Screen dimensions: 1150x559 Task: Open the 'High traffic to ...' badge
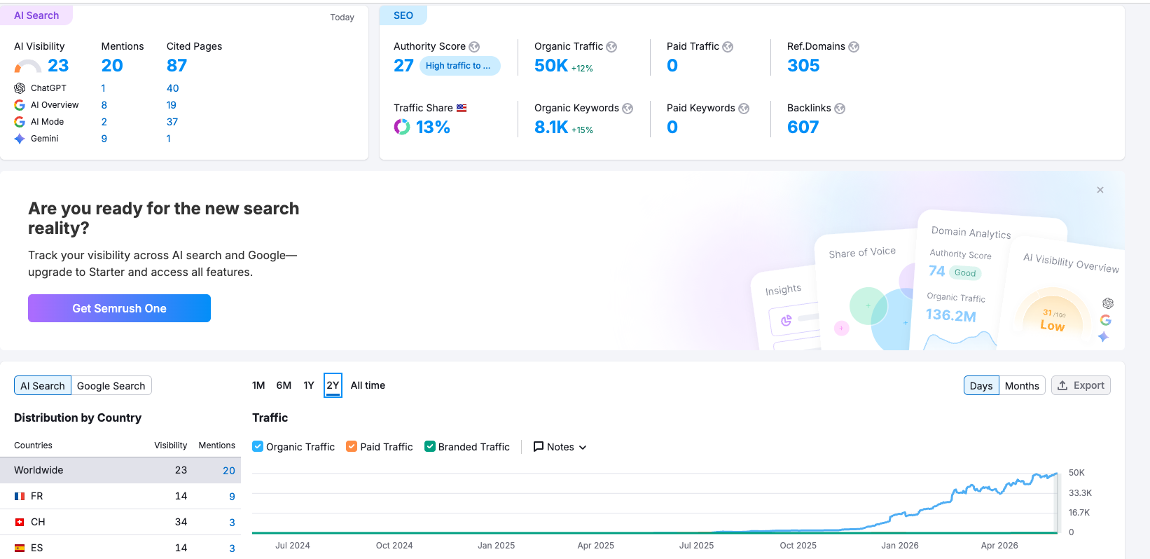[459, 66]
